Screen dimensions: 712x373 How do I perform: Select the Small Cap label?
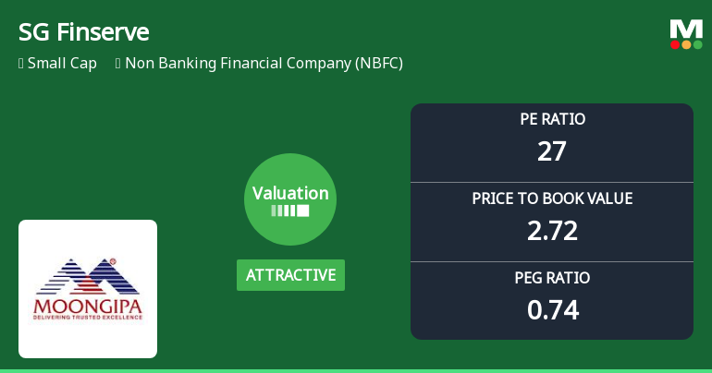click(x=62, y=64)
